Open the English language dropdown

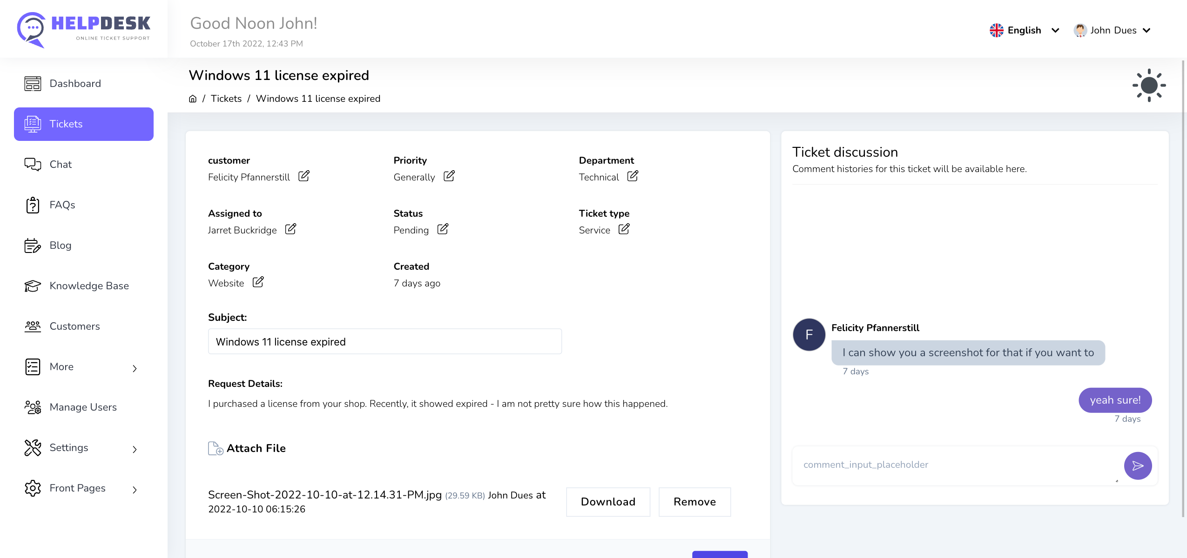(x=1025, y=30)
